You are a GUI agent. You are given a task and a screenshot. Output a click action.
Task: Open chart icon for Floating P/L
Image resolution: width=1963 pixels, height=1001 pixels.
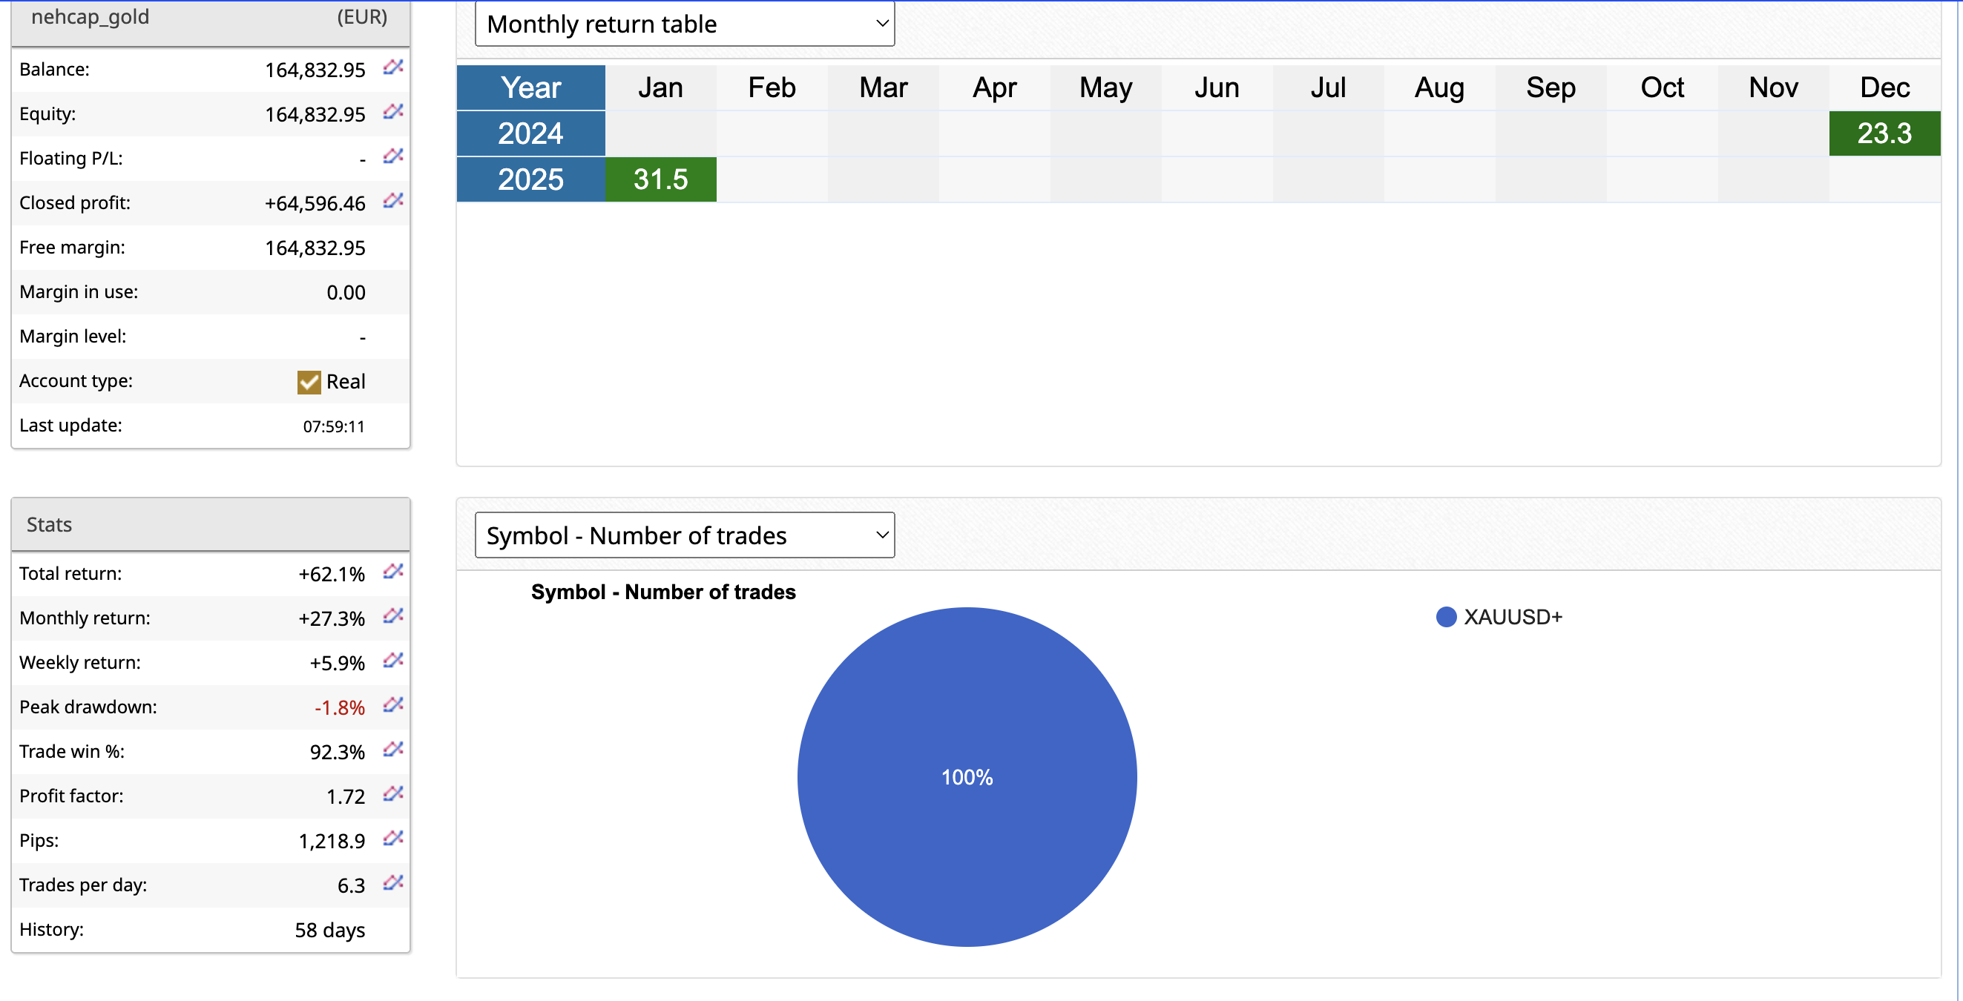(x=392, y=157)
